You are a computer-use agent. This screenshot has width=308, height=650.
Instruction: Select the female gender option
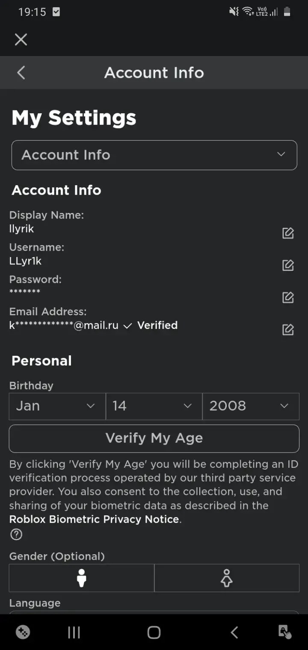coord(227,578)
